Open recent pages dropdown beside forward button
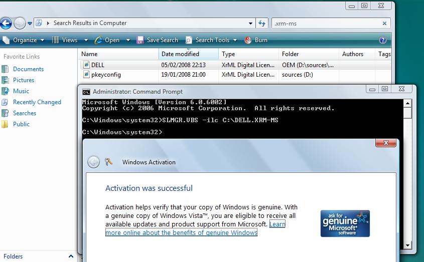Screen dimensions: 424x262 point(30,24)
